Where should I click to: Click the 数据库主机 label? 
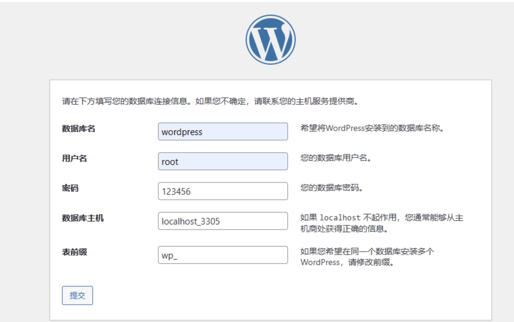click(x=83, y=218)
